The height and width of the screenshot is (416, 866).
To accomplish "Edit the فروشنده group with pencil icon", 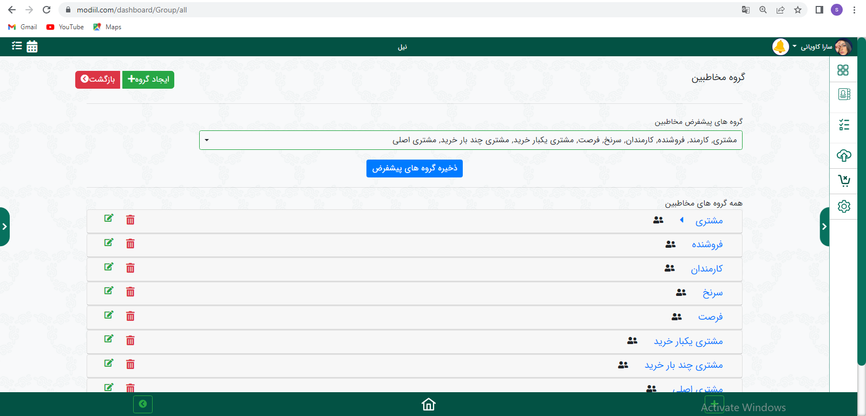I will (x=109, y=242).
